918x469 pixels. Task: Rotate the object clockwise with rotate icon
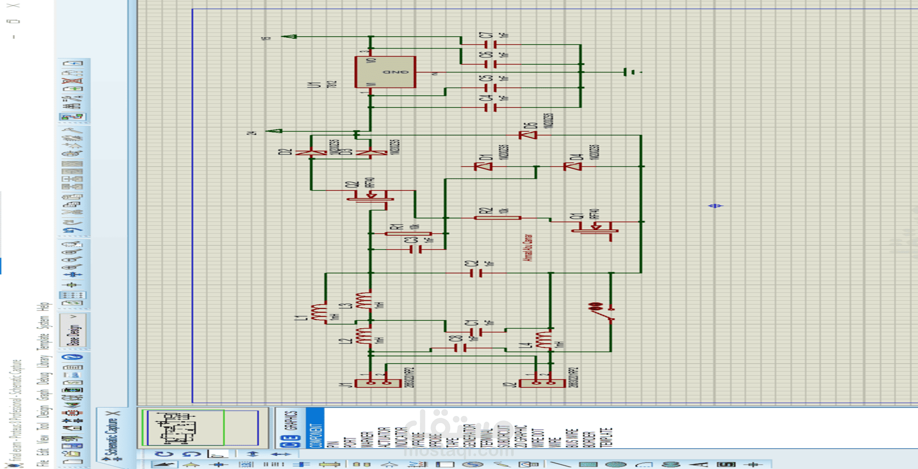click(164, 454)
